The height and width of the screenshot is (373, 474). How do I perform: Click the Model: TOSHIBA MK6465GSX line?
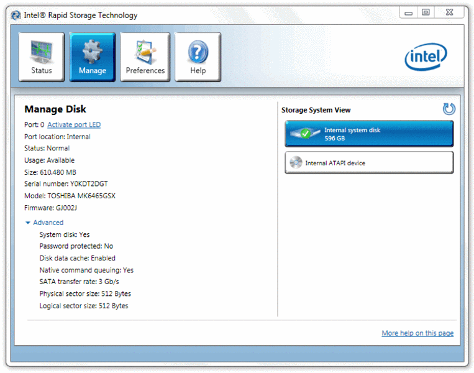tap(70, 196)
